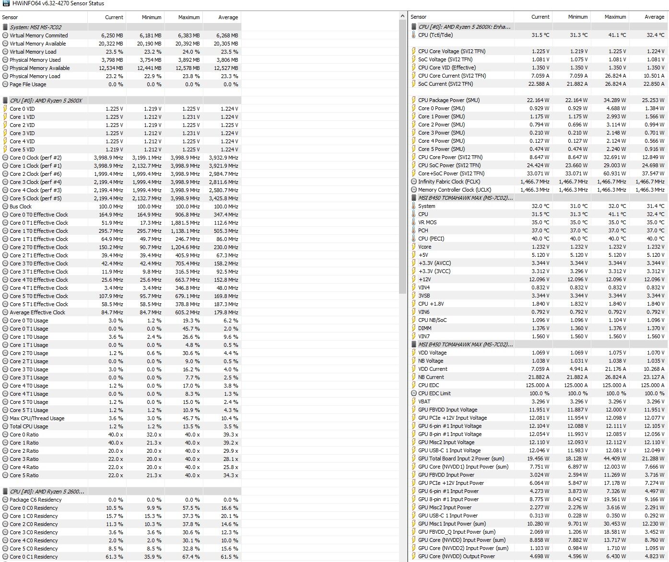Select +3.3V (AVCC) row

[538, 263]
